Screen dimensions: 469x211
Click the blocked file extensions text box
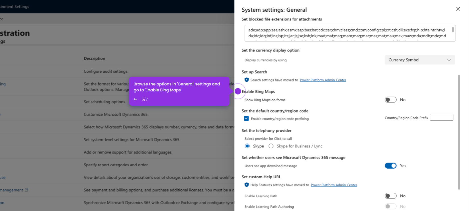[x=350, y=33]
